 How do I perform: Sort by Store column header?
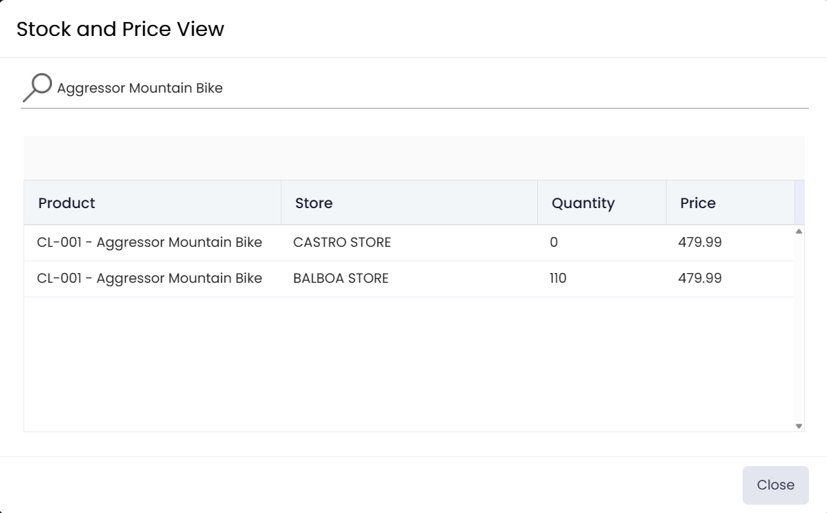coord(314,203)
